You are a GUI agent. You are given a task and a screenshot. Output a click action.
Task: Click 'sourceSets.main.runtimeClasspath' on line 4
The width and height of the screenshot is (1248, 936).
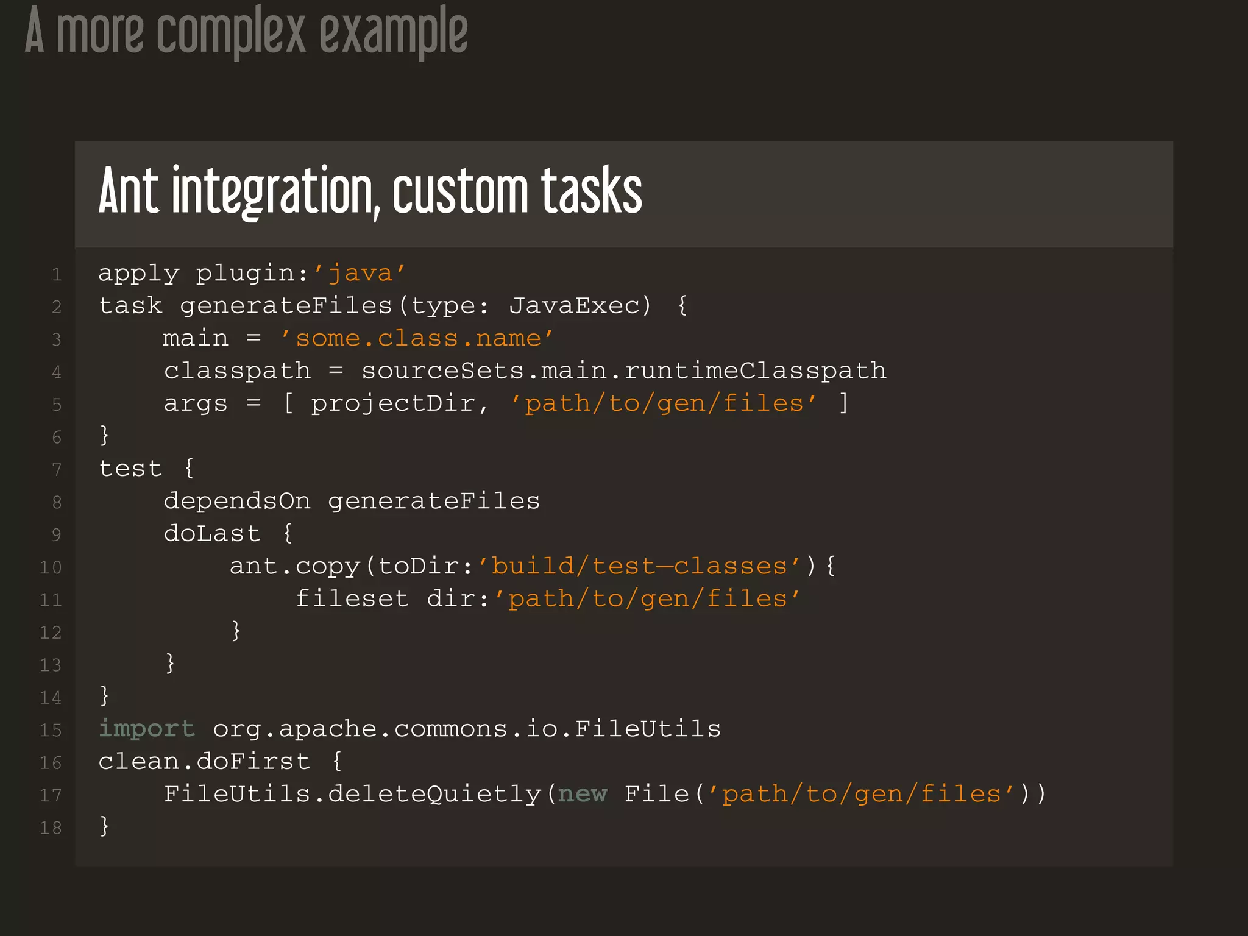[x=623, y=370]
